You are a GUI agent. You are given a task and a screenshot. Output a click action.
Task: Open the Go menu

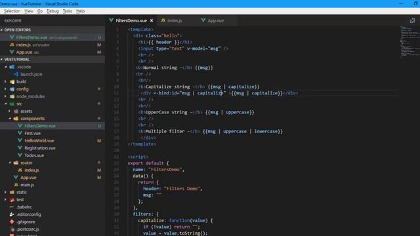click(x=40, y=11)
